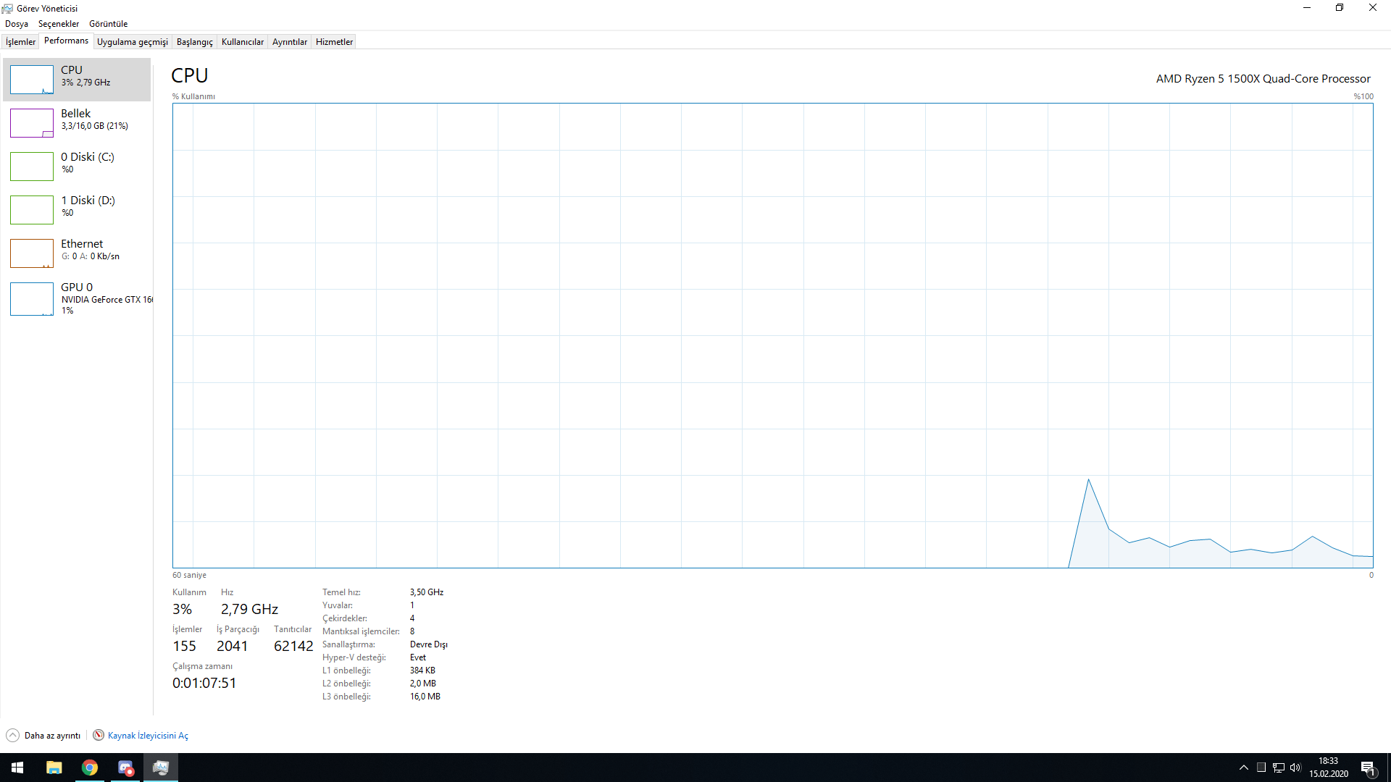Switch to the İşlemler tab

[x=20, y=42]
